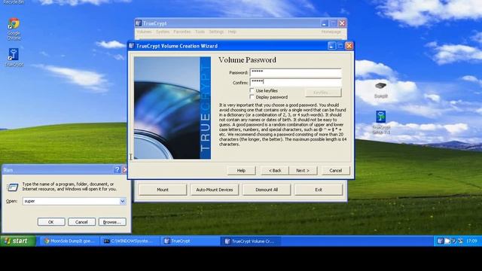Click Exit in TrueCrypt main window
The image size is (482, 271).
[319, 190]
